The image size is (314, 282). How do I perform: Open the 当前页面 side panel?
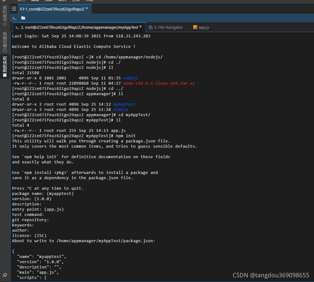point(5,16)
